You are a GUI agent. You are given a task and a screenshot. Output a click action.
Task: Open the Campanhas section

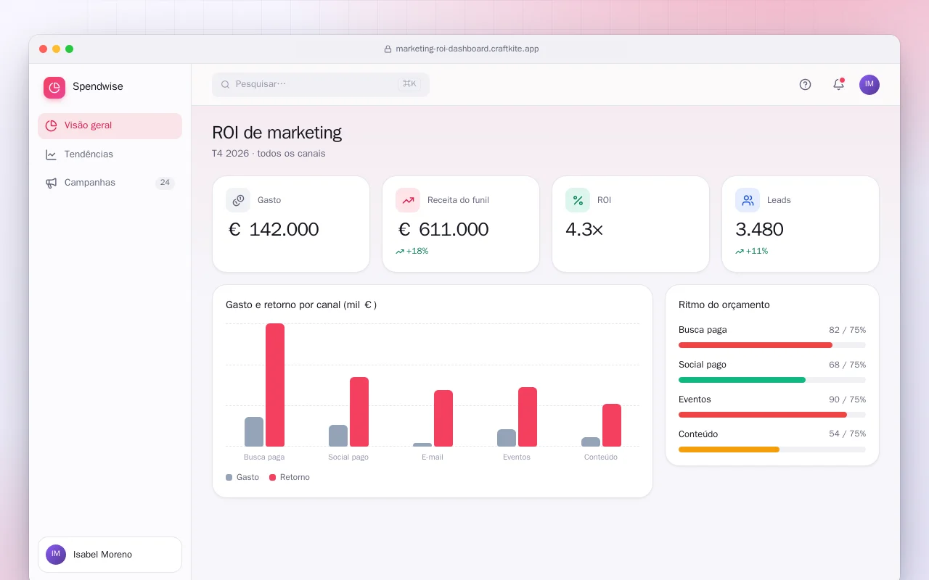coord(110,183)
